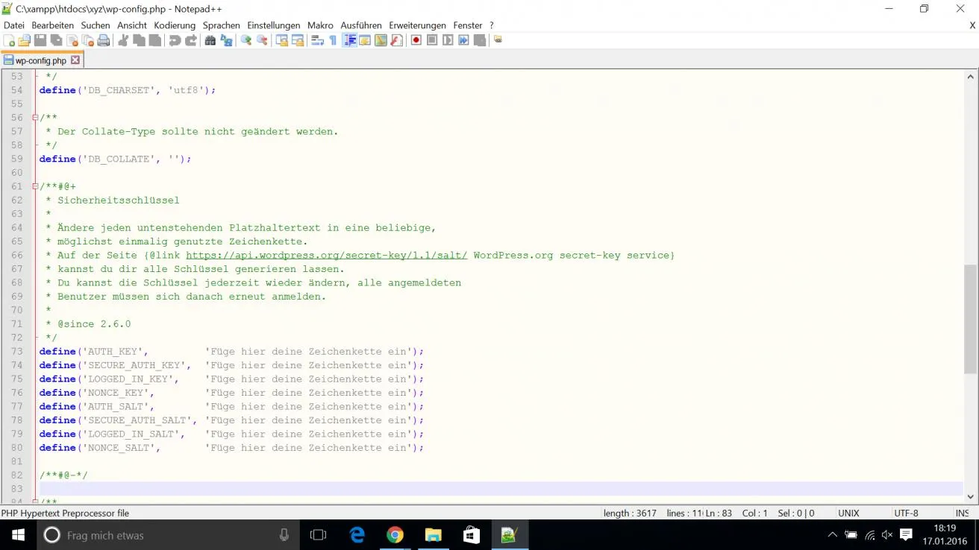
Task: Open the Bearbeiten menu
Action: (52, 25)
